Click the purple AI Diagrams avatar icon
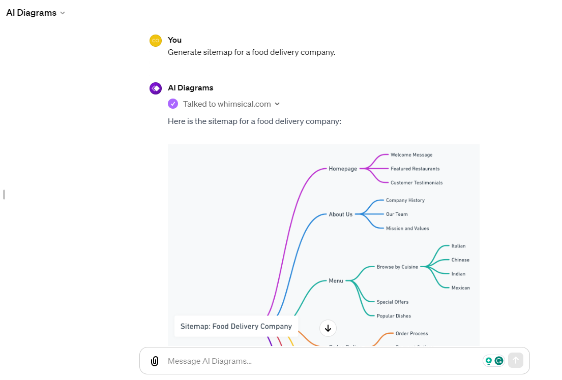The image size is (562, 380). (155, 88)
